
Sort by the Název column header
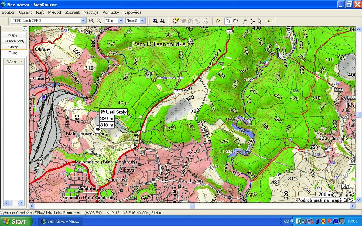pos(14,61)
